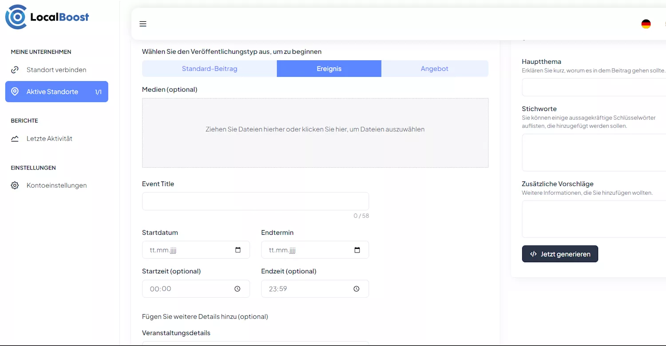Click the EINSTELLUNGEN section heading
The height and width of the screenshot is (346, 666).
33,168
